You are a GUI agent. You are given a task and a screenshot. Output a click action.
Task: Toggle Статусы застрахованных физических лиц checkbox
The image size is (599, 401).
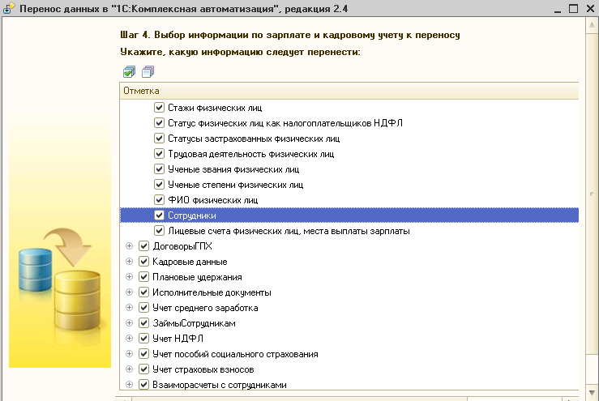[159, 139]
